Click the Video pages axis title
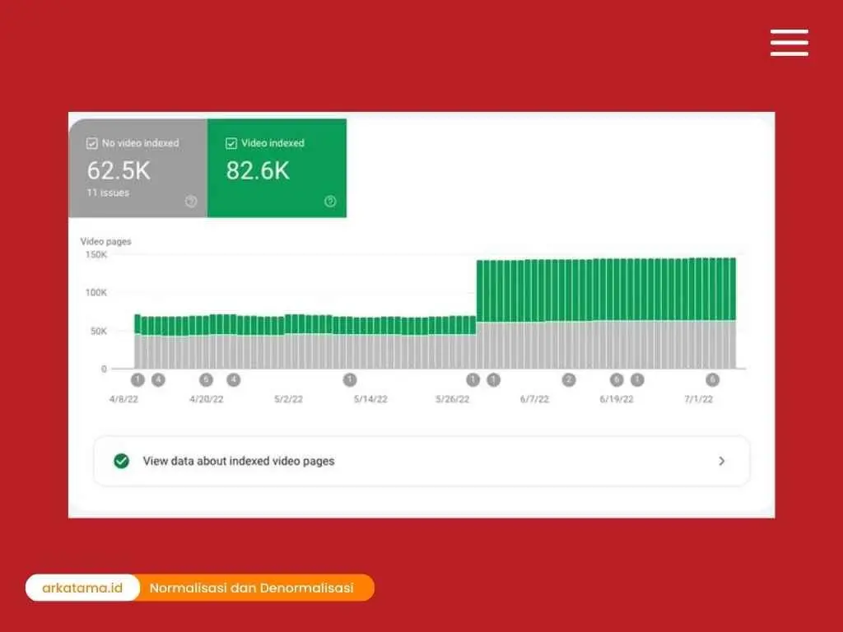The width and height of the screenshot is (843, 632). coord(106,241)
